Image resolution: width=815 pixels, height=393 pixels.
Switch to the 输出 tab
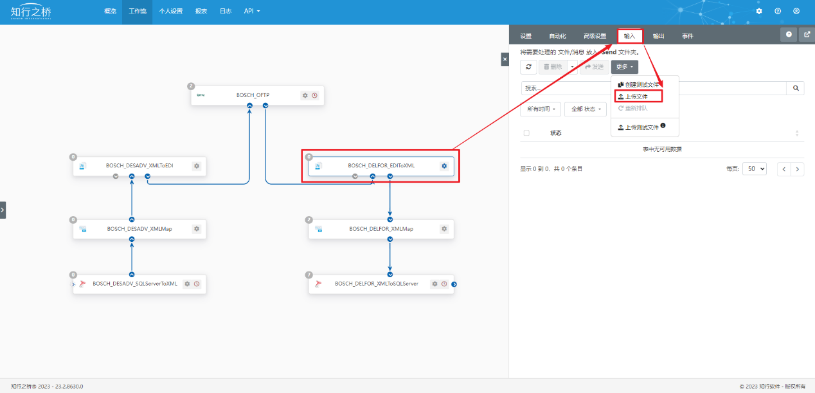658,36
